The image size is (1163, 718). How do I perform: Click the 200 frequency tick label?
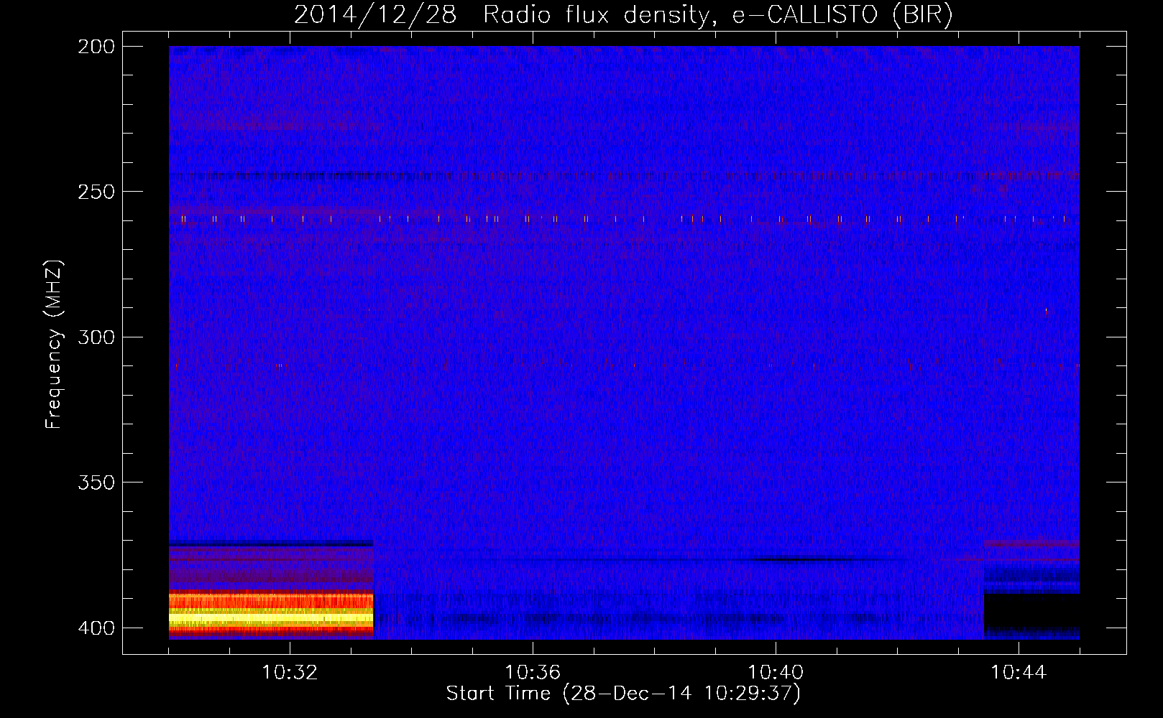tap(96, 47)
